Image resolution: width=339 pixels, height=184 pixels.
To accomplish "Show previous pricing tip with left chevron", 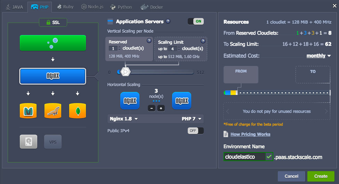I will tap(227, 111).
